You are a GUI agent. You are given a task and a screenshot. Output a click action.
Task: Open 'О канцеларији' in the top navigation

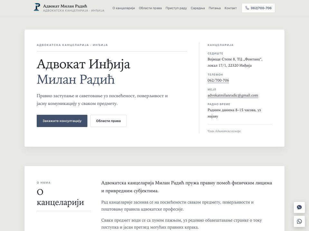coord(124,8)
